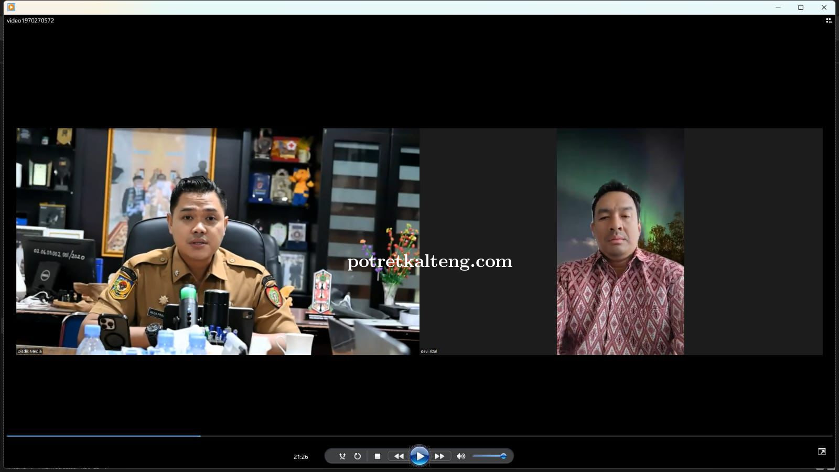The width and height of the screenshot is (839, 472).
Task: Mute the audio with the speaker icon
Action: coord(461,456)
